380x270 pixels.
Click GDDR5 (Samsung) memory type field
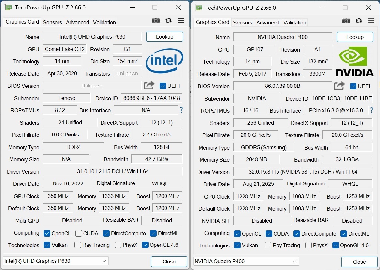[x=264, y=147]
